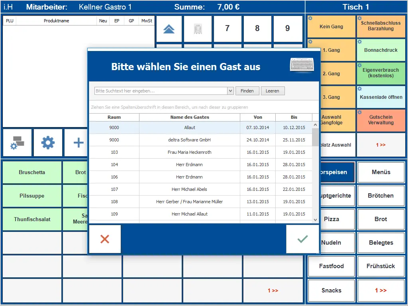Viewport: 408px width, 306px height.
Task: Clear the search with the Leeren button
Action: [273, 90]
